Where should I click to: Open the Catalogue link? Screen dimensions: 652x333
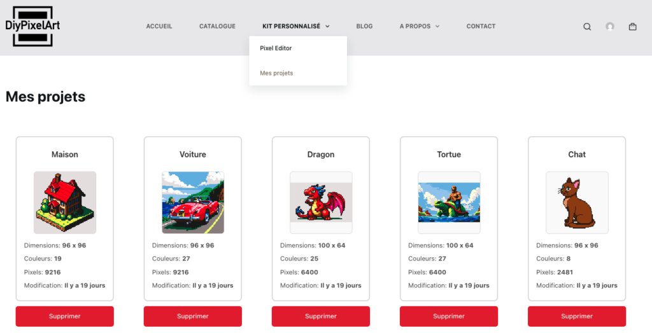[x=218, y=26]
